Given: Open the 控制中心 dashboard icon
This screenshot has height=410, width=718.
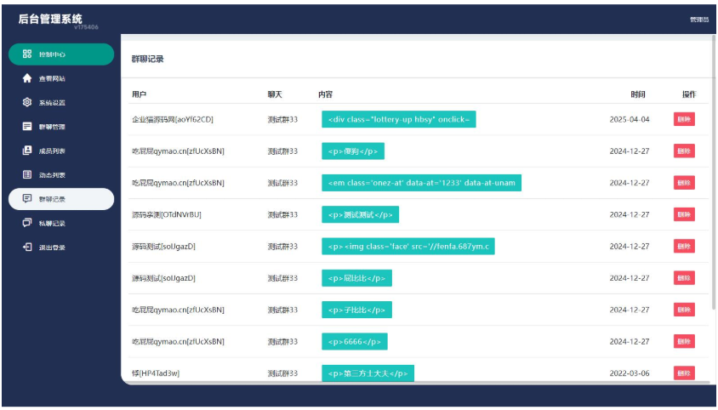Looking at the screenshot, I should [x=27, y=54].
